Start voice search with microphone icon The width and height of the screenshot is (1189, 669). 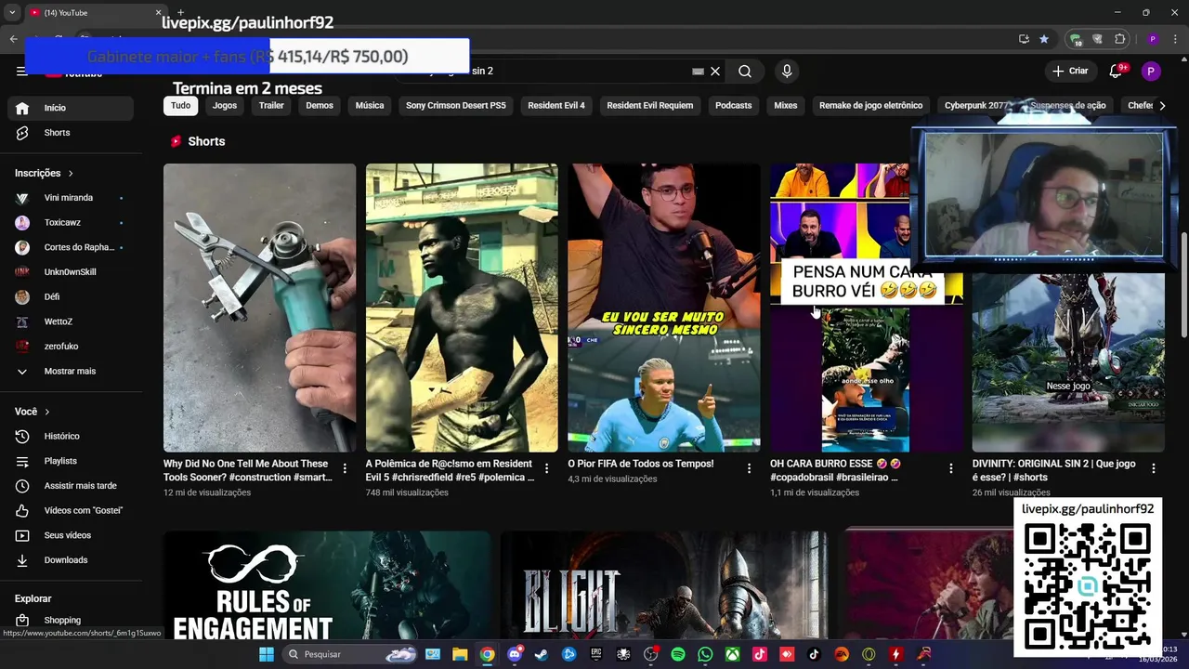click(x=787, y=72)
